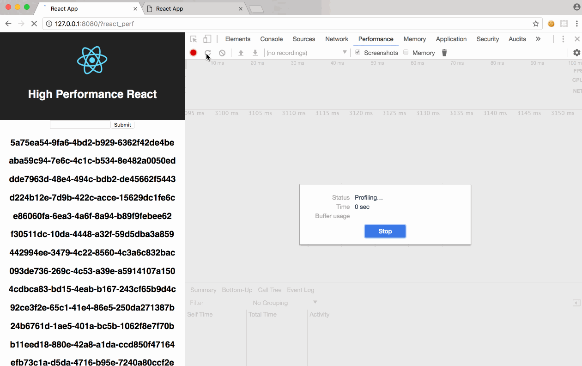Image resolution: width=582 pixels, height=366 pixels.
Task: Click the list item starting 5a75ea54
Action: click(92, 142)
